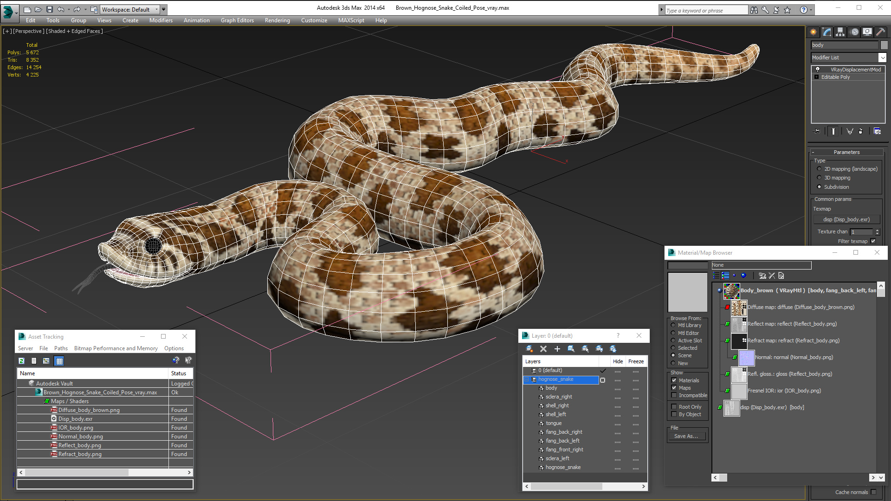Click the Save file toolbar icon
This screenshot has height=501, width=891.
pos(50,9)
